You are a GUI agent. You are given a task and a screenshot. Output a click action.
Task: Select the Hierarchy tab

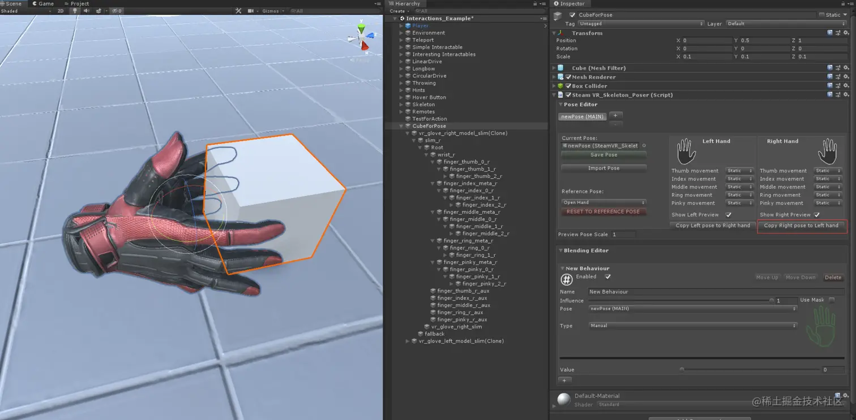tap(404, 3)
